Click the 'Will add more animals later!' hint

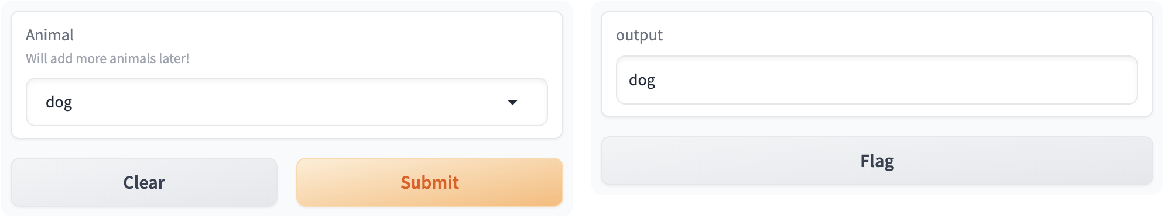(x=108, y=58)
